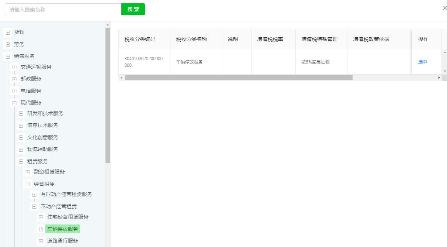
Task: Select the 车辆停放服务 tree item
Action: [x=63, y=229]
